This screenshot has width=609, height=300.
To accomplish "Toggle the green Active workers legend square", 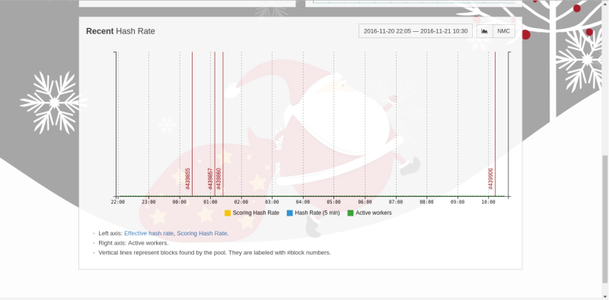I will (350, 213).
